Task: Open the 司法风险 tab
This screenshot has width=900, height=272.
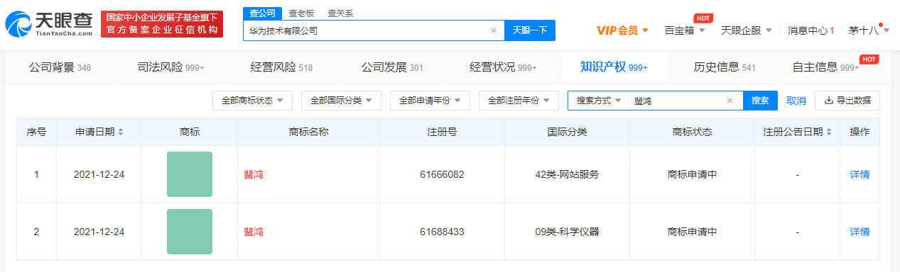Action: pos(170,67)
